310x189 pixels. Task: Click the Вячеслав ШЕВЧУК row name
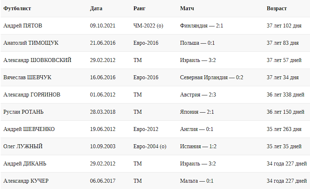pyautogui.click(x=27, y=77)
